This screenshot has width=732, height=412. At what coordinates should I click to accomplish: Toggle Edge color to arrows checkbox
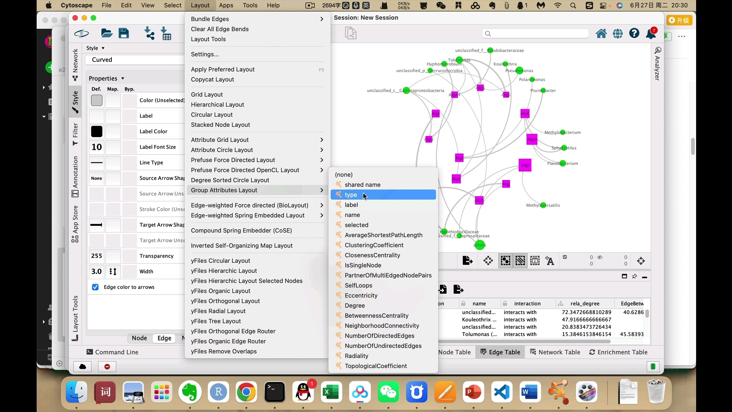[95, 287]
